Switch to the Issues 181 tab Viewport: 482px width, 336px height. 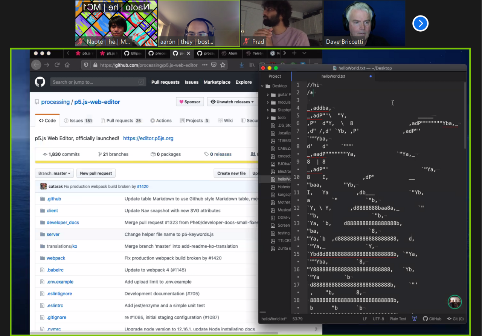[78, 121]
